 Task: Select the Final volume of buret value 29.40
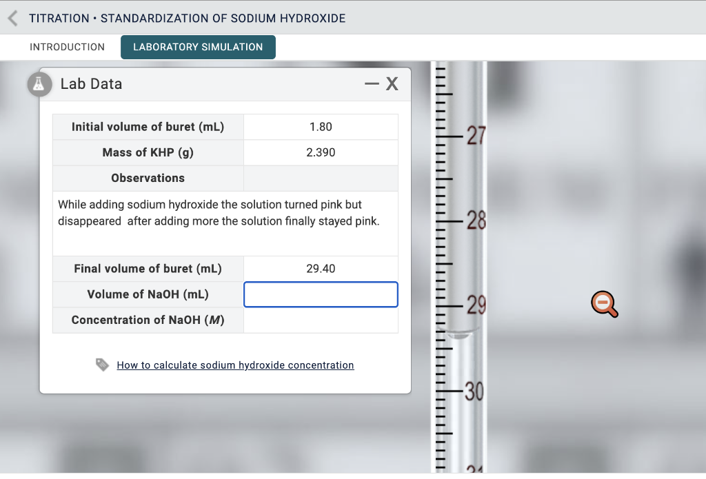(x=321, y=269)
